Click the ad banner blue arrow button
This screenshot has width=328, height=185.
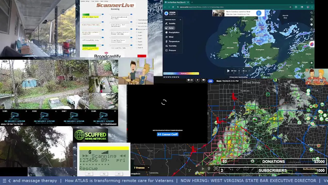[x=259, y=13]
